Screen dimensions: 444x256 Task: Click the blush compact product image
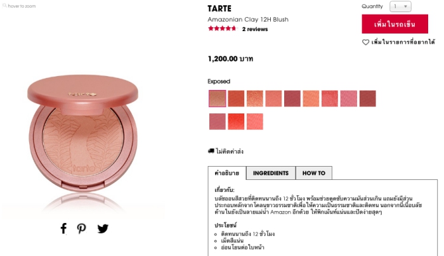pyautogui.click(x=82, y=133)
